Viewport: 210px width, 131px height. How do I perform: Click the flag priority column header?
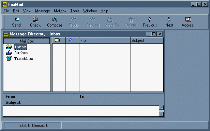[73, 40]
